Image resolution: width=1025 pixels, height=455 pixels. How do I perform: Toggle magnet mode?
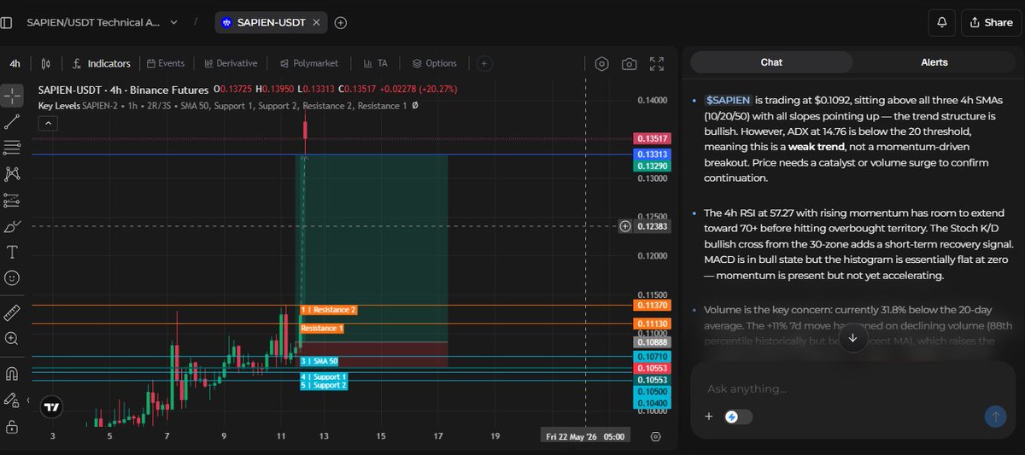tap(12, 373)
